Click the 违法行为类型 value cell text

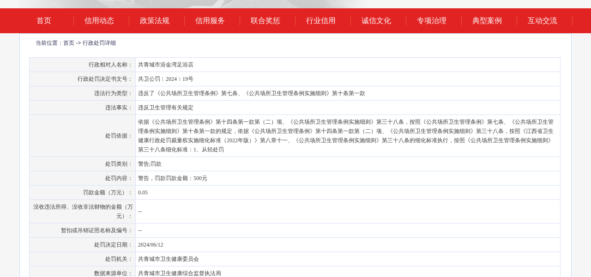point(252,93)
